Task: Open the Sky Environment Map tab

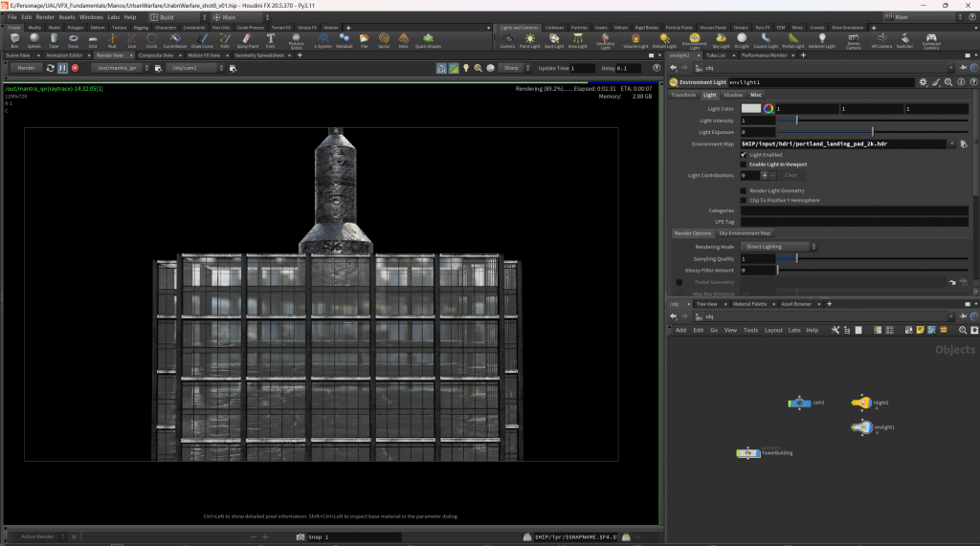Action: click(x=745, y=233)
